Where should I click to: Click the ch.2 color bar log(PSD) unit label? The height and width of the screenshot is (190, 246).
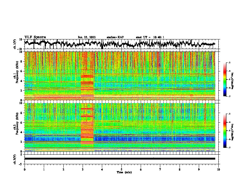[233, 132]
